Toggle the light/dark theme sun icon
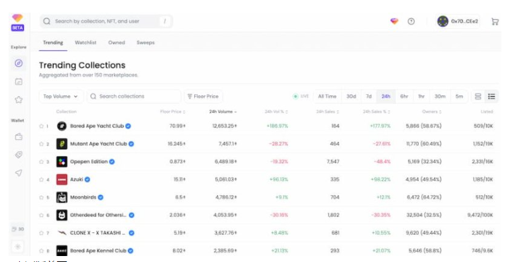Image resolution: width=510 pixels, height=262 pixels. coord(18,247)
